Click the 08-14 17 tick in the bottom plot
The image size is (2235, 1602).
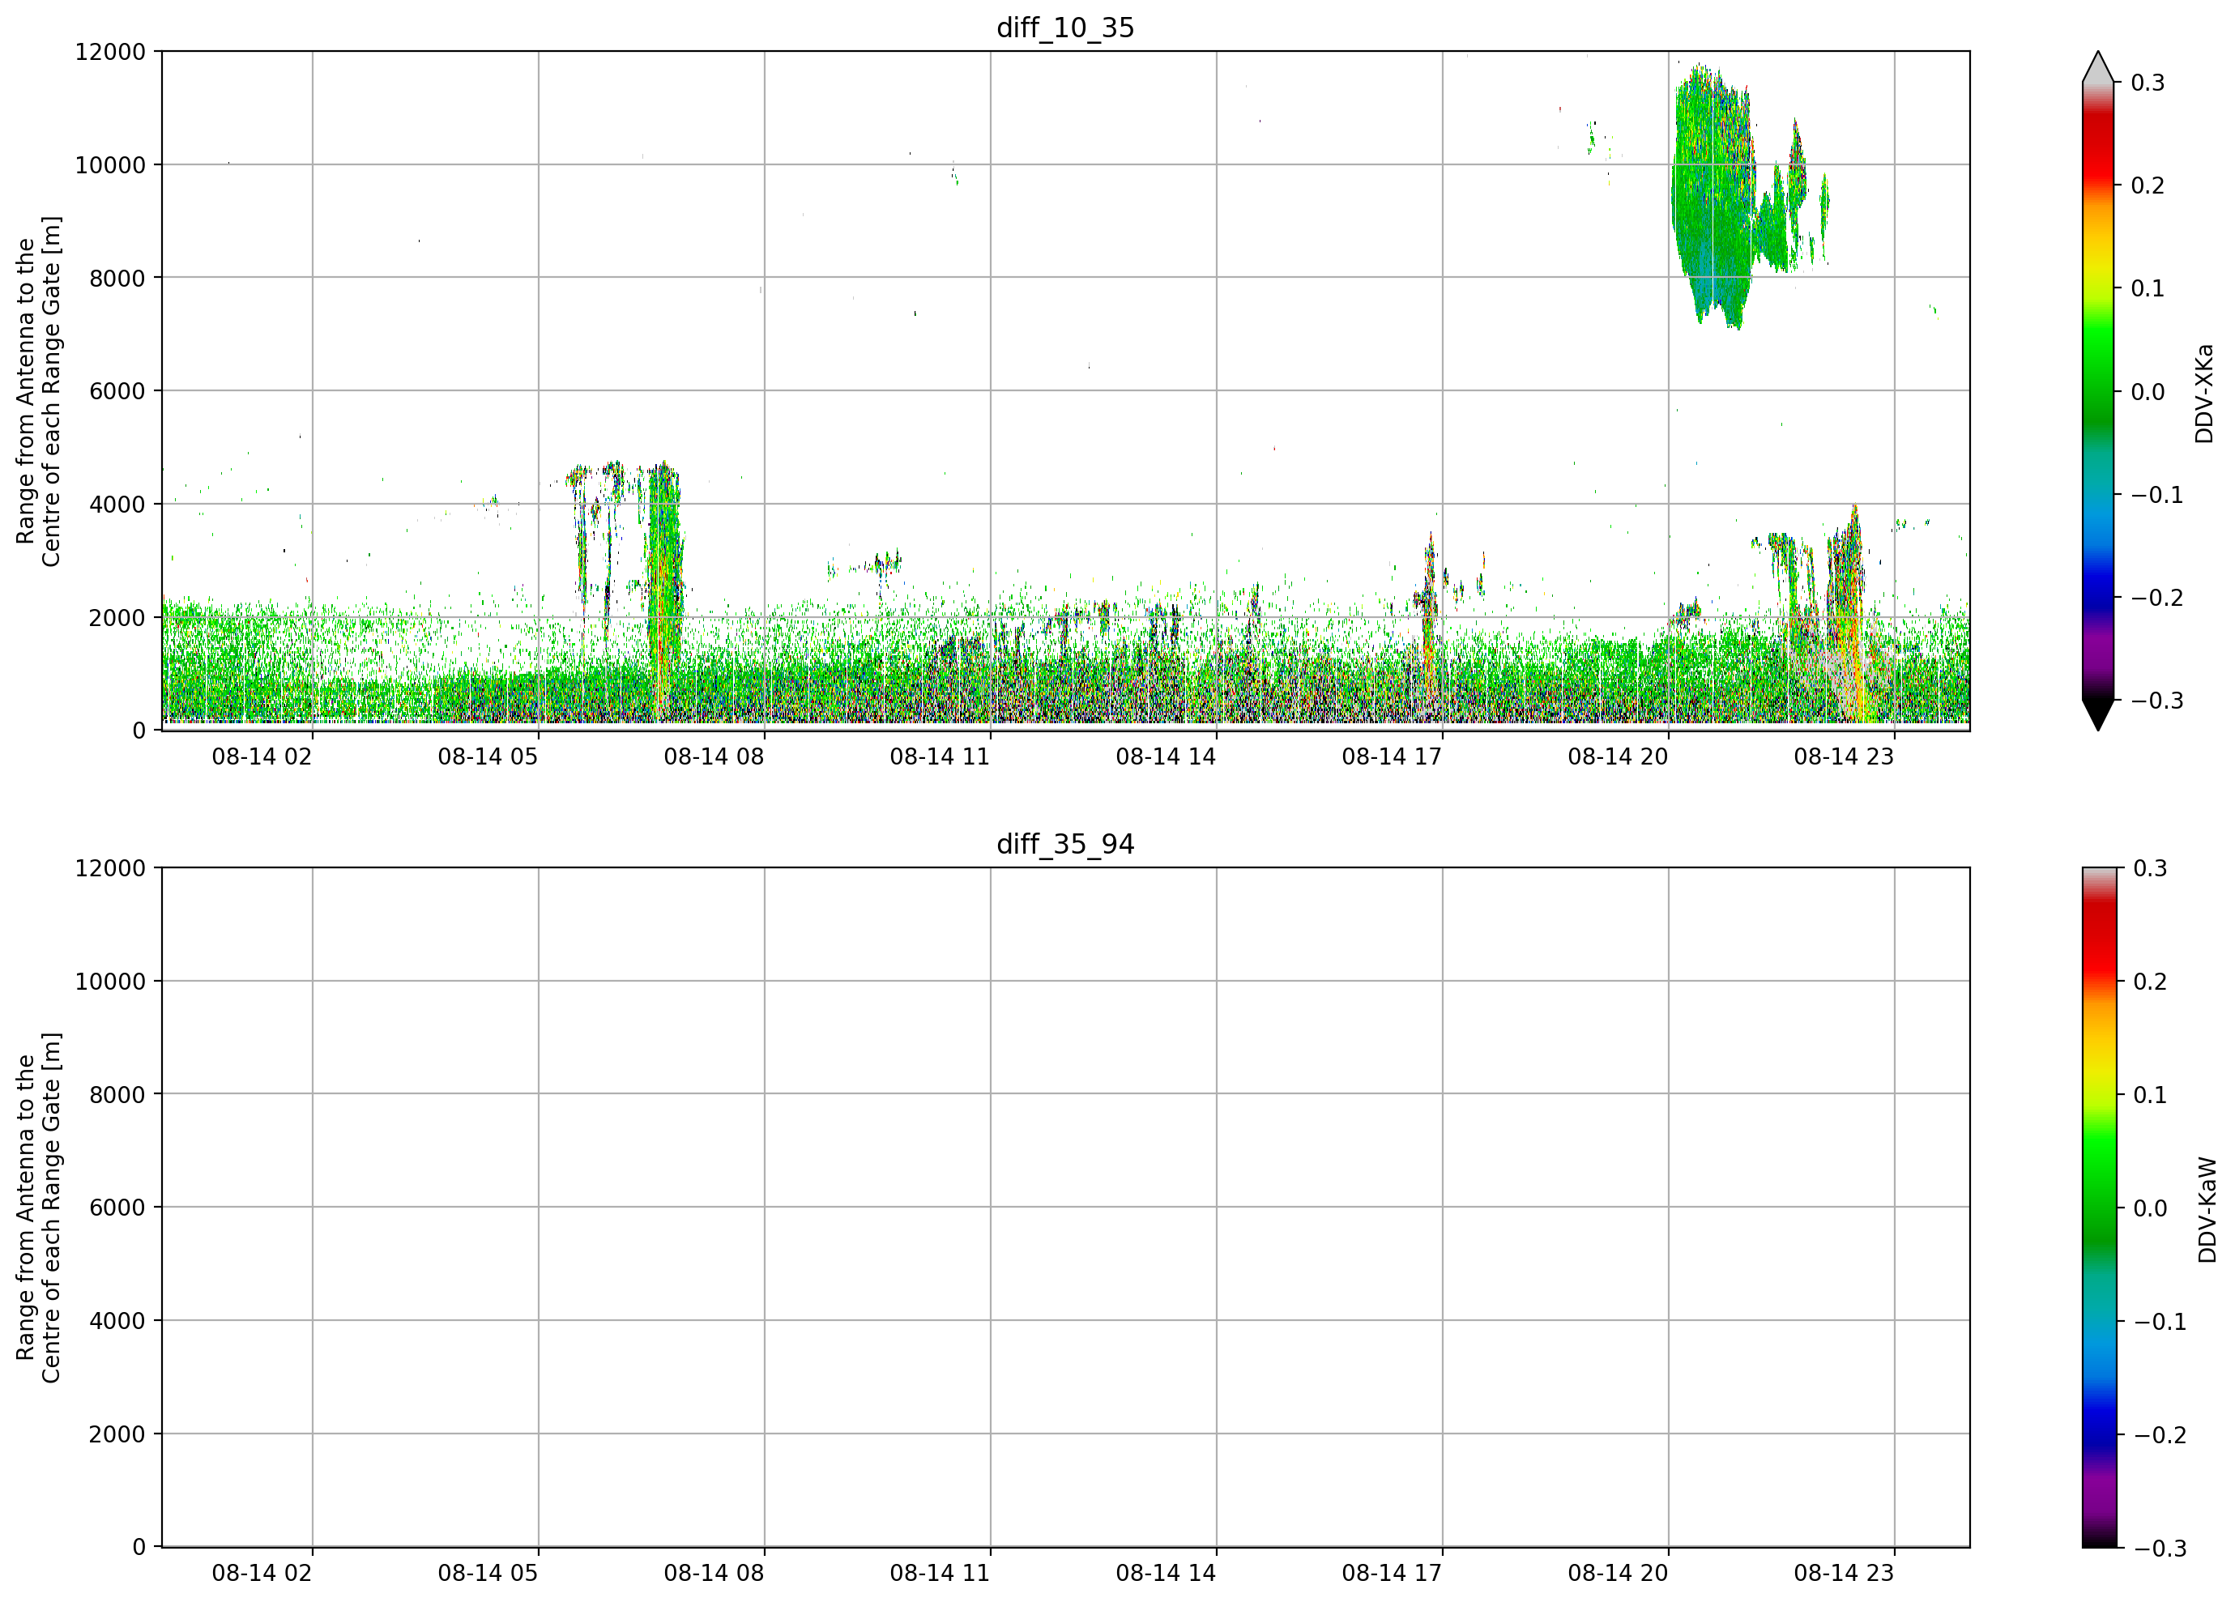(1392, 1574)
